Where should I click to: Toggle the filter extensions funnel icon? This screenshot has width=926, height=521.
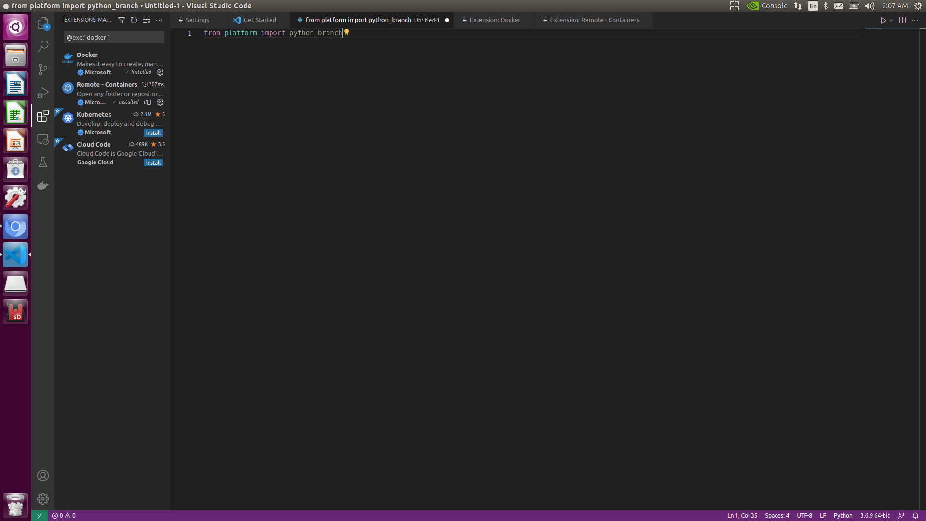pos(122,20)
